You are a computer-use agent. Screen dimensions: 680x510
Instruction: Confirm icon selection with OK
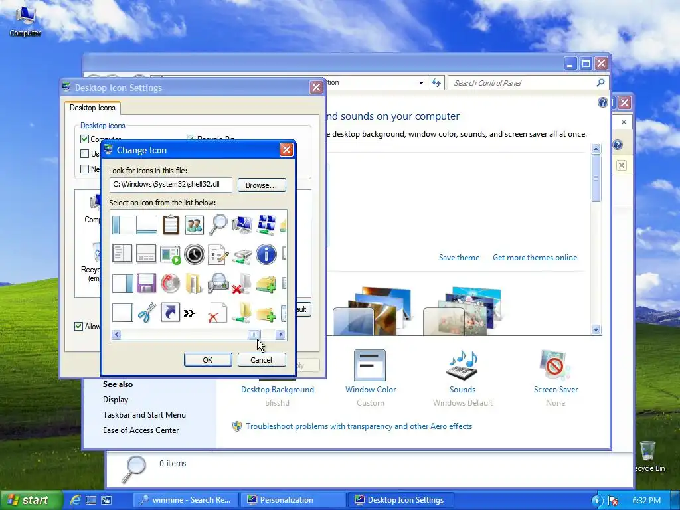point(208,360)
